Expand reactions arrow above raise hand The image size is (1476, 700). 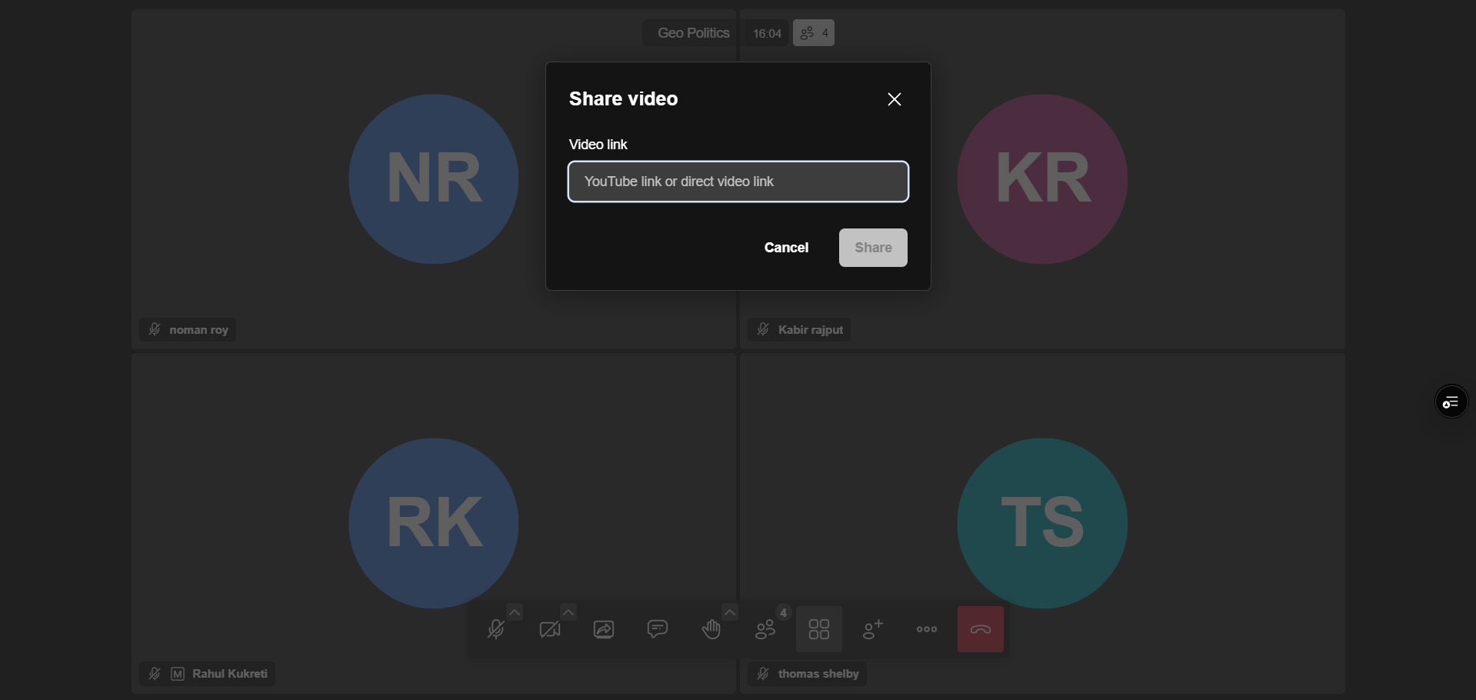coord(730,612)
